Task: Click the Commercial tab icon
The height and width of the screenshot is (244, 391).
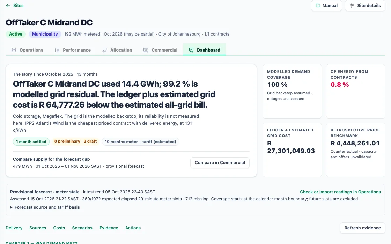Action: coord(146,50)
